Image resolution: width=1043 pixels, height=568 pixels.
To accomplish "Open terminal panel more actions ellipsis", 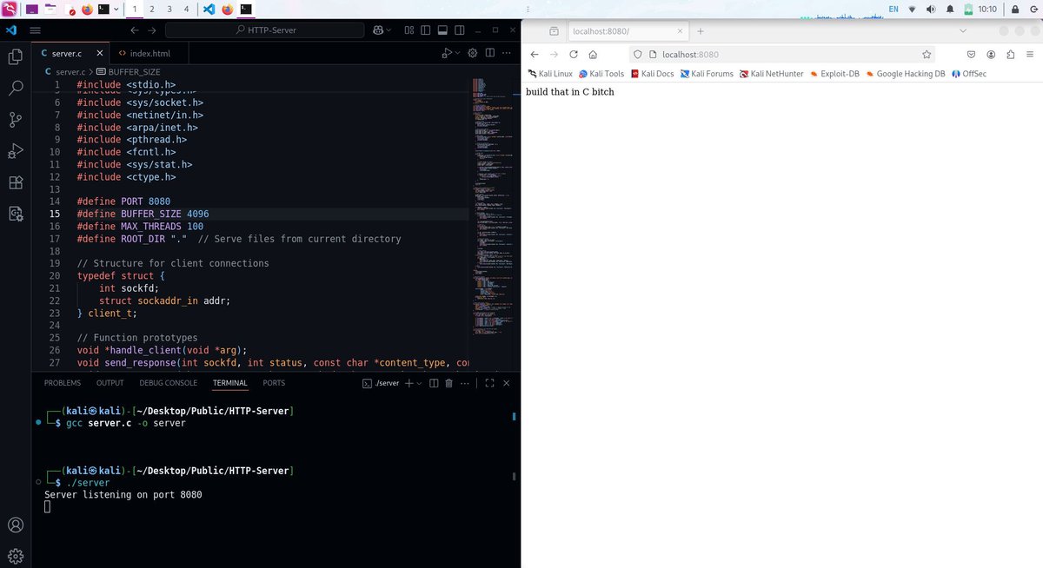I will 465,383.
